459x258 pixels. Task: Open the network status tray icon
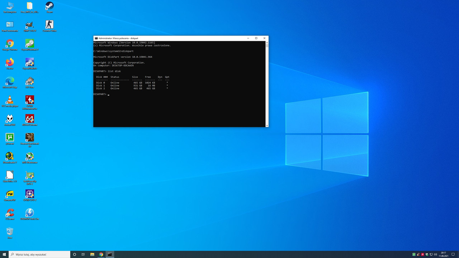pos(431,254)
